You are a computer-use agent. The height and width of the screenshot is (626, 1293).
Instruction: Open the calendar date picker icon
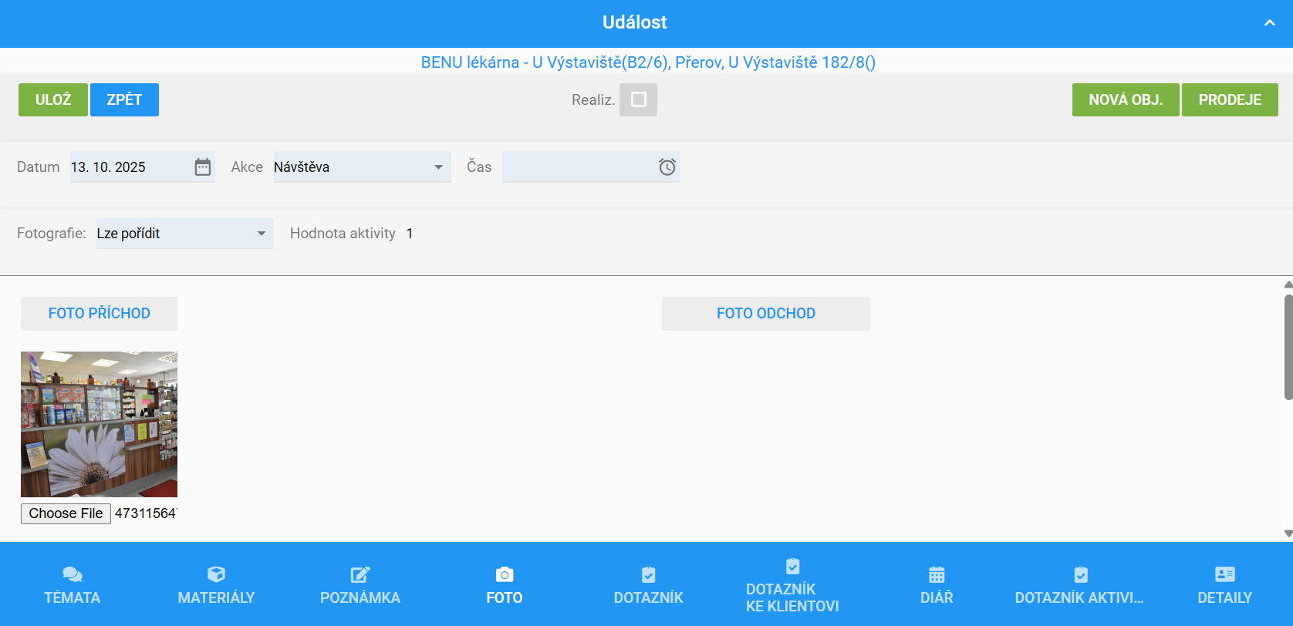pyautogui.click(x=202, y=167)
